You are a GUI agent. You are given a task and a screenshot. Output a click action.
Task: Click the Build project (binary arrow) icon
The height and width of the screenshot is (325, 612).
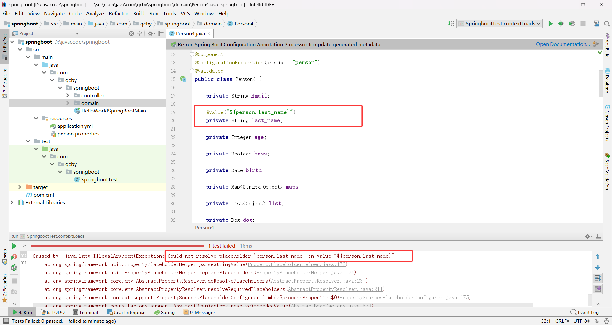[451, 24]
